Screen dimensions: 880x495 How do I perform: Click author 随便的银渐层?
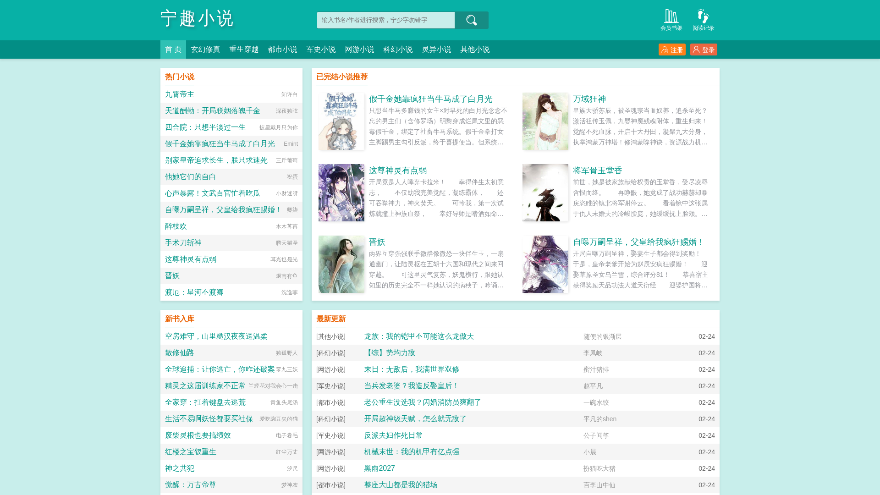click(x=602, y=336)
